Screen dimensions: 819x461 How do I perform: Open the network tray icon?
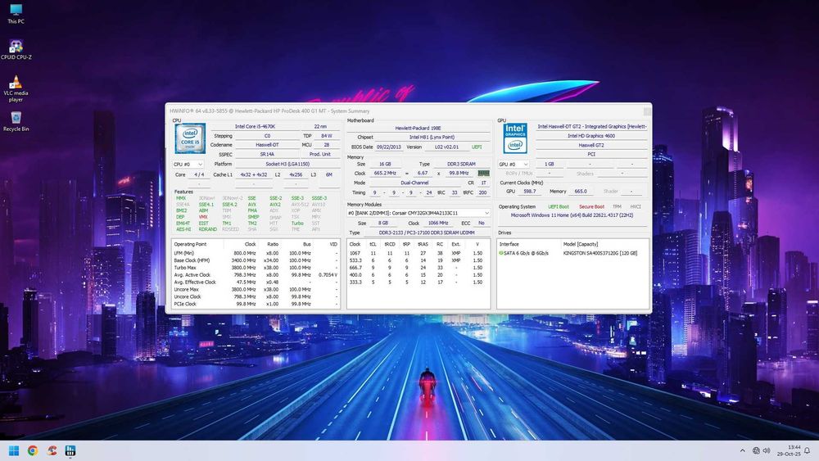point(756,450)
